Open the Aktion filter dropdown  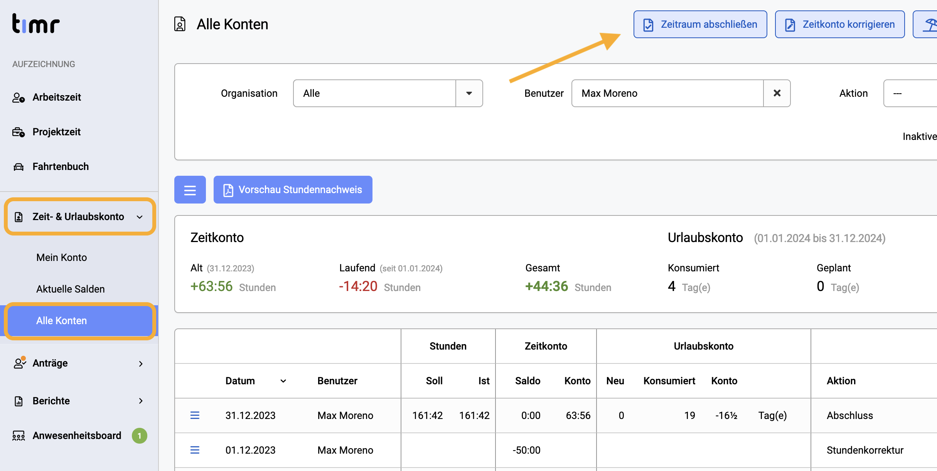910,93
